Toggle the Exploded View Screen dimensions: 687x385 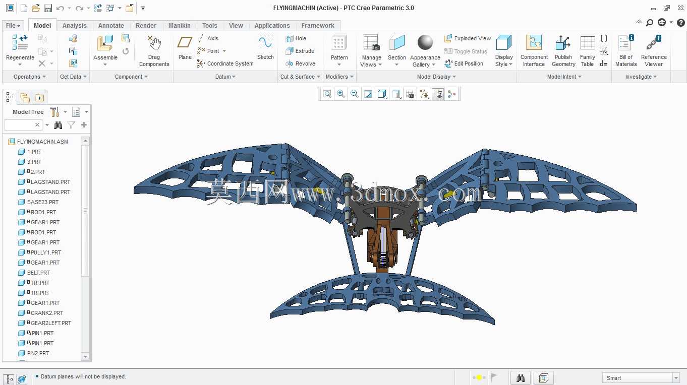[468, 38]
